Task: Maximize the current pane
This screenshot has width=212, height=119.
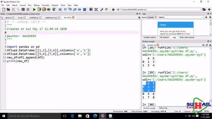Action: (x=91, y=10)
